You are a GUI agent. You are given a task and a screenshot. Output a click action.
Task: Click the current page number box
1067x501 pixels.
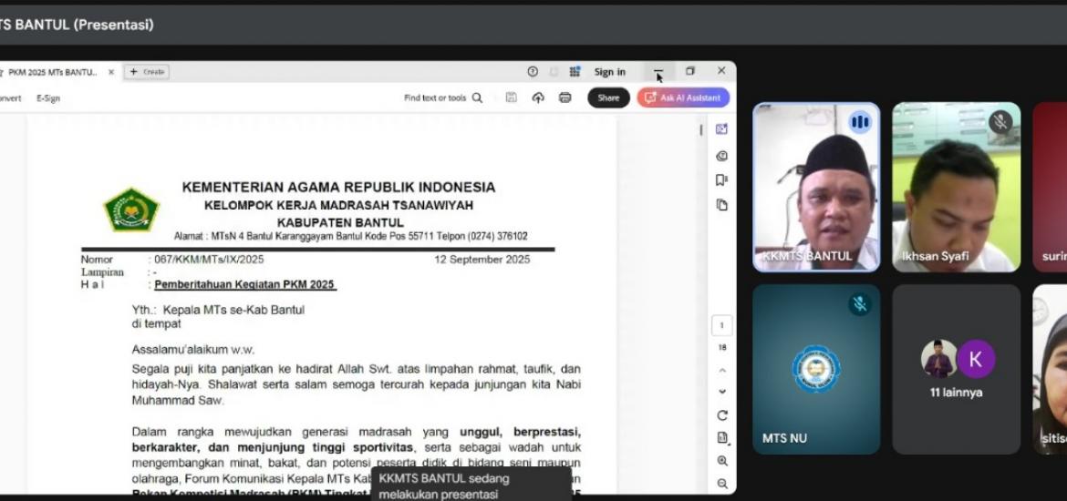(722, 325)
